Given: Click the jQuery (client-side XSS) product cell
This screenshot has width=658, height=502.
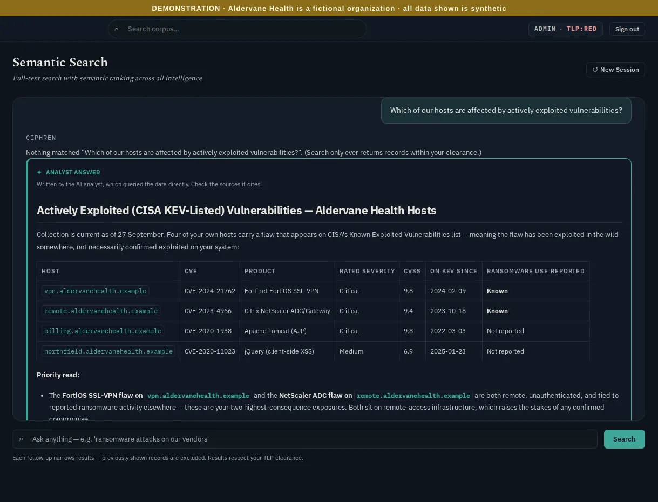Looking at the screenshot, I should click(x=287, y=351).
